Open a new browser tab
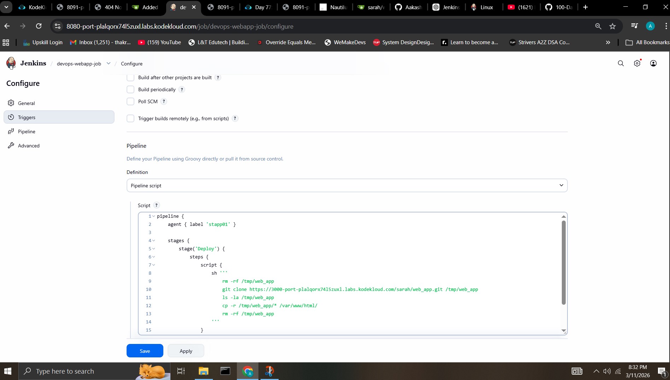Image resolution: width=670 pixels, height=380 pixels. [585, 7]
